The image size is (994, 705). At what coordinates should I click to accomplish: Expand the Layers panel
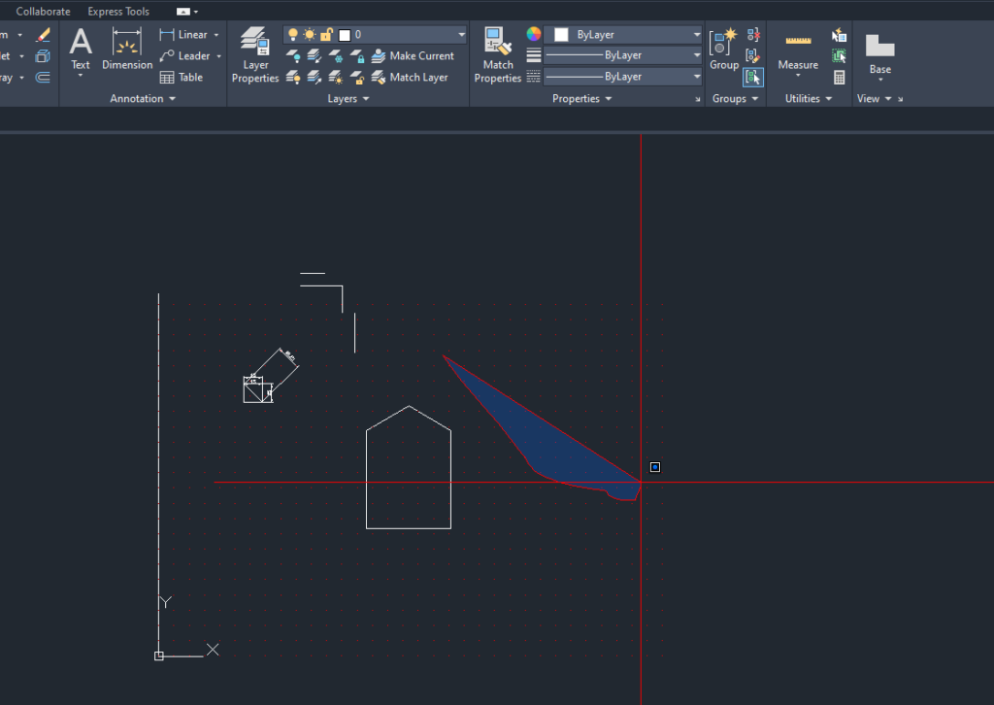coord(348,98)
